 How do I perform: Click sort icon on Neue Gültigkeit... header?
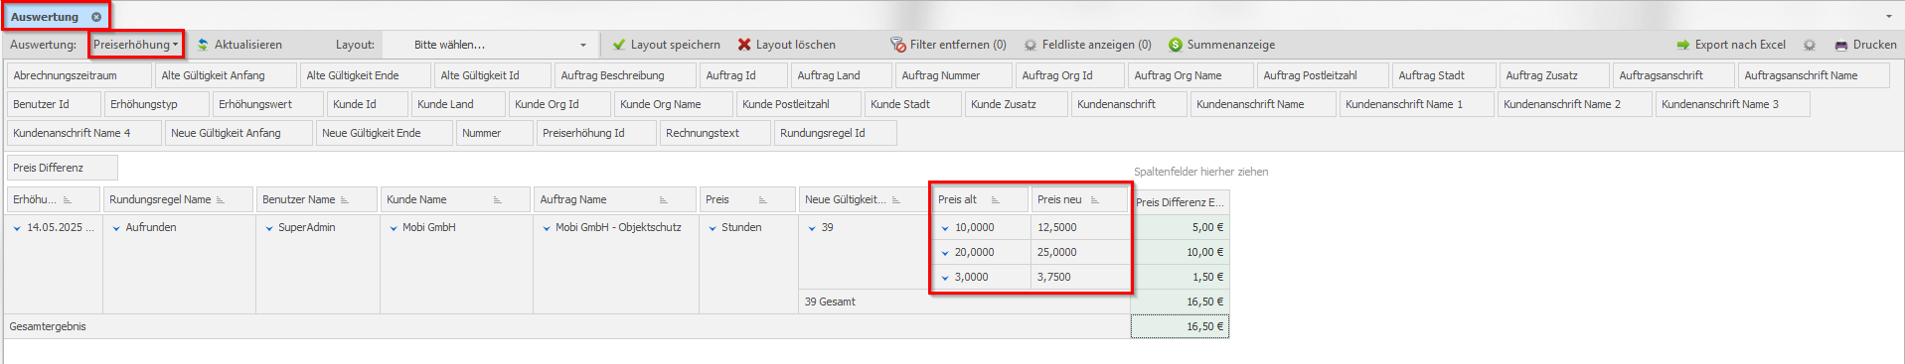(896, 200)
